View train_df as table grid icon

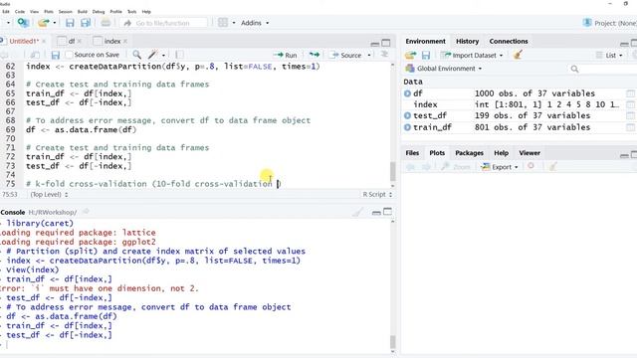pos(630,127)
